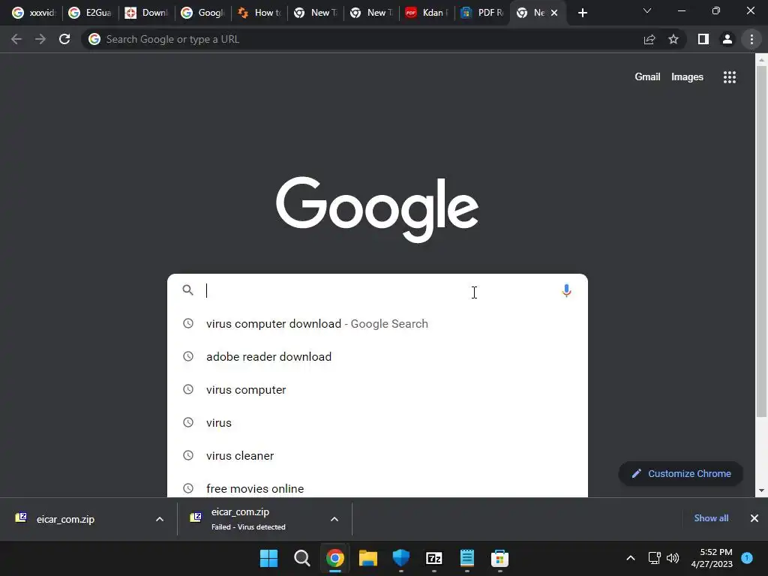
Task: Open the Google apps grid
Action: (x=729, y=77)
